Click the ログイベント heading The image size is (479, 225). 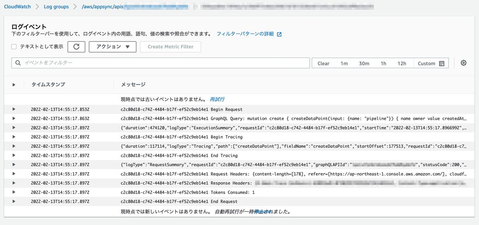click(29, 27)
